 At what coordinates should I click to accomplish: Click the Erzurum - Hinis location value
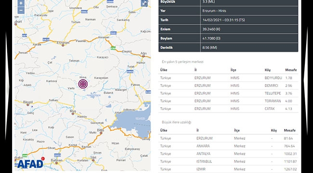click(x=214, y=11)
